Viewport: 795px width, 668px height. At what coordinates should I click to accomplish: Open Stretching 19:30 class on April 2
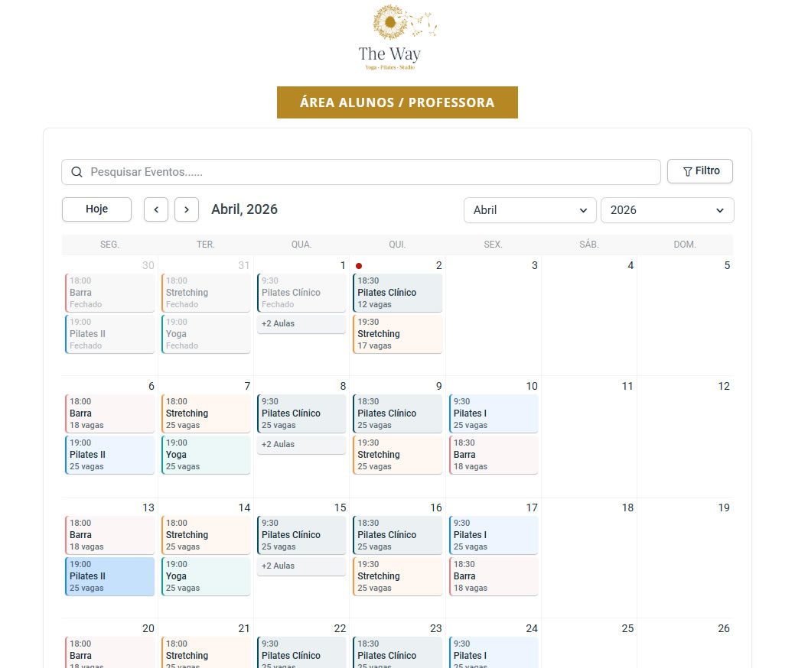[x=398, y=334]
